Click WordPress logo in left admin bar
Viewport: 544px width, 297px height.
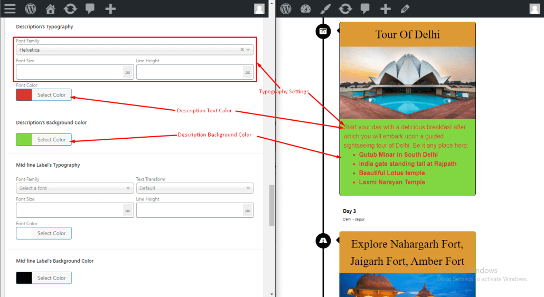point(31,8)
